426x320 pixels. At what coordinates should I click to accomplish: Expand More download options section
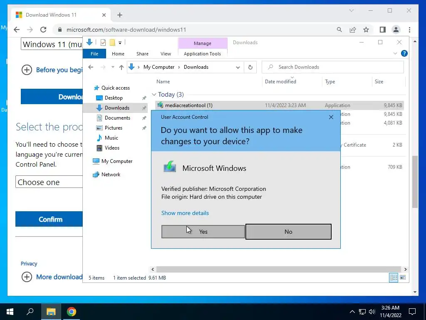coord(27,277)
